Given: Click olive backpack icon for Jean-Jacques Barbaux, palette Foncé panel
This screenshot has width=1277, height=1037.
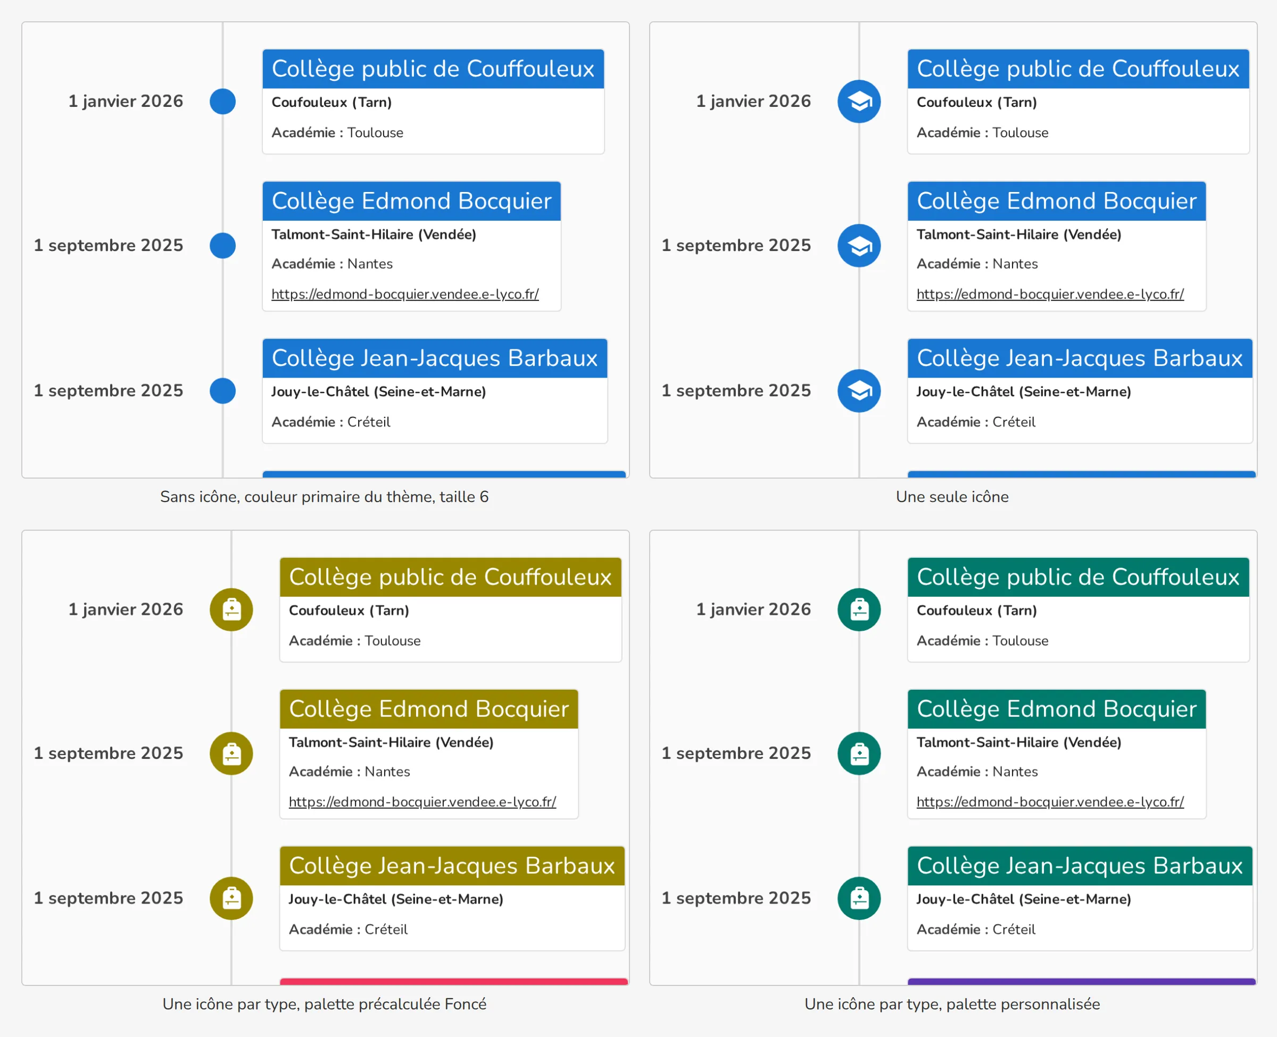Looking at the screenshot, I should point(231,898).
